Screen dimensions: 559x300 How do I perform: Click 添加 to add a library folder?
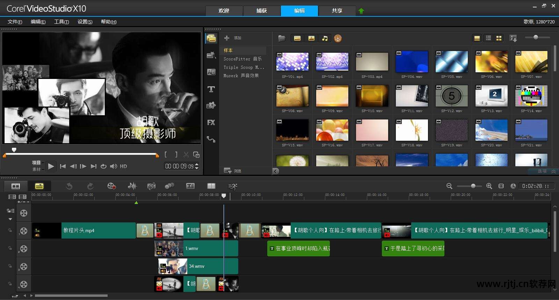click(233, 38)
